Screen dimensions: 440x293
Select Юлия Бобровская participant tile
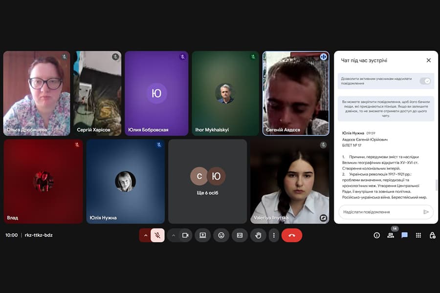(156, 93)
